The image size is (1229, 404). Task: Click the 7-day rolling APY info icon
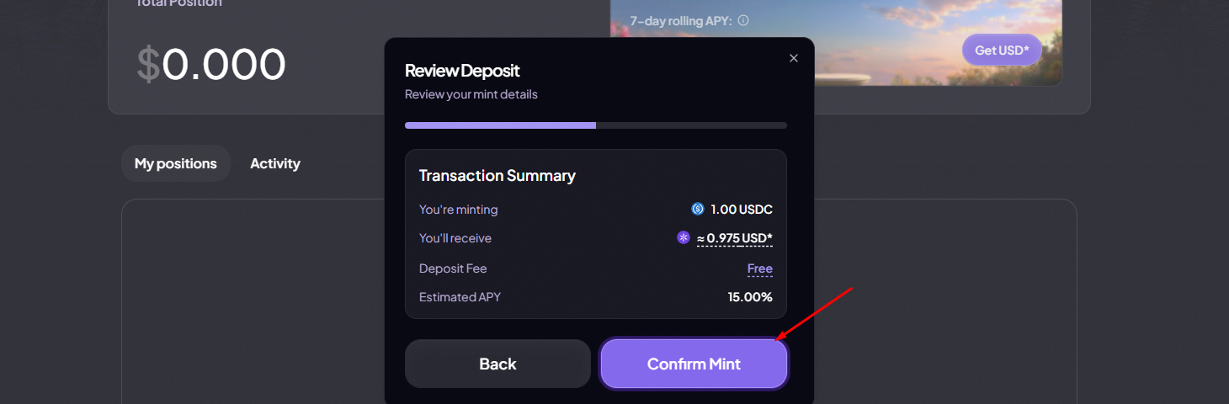(x=743, y=20)
